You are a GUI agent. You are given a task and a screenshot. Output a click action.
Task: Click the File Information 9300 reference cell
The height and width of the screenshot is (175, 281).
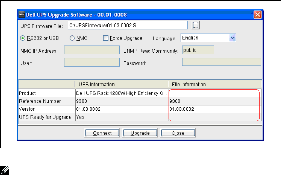(x=215, y=101)
